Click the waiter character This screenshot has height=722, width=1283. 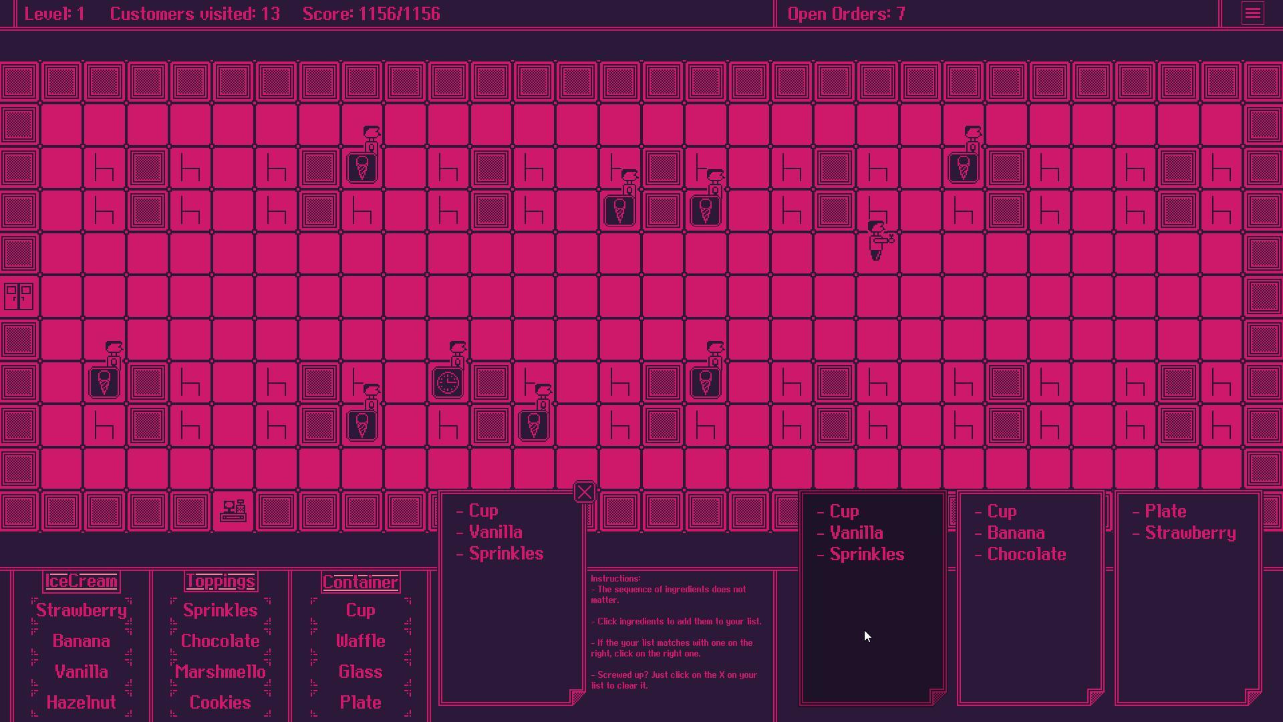(x=879, y=240)
